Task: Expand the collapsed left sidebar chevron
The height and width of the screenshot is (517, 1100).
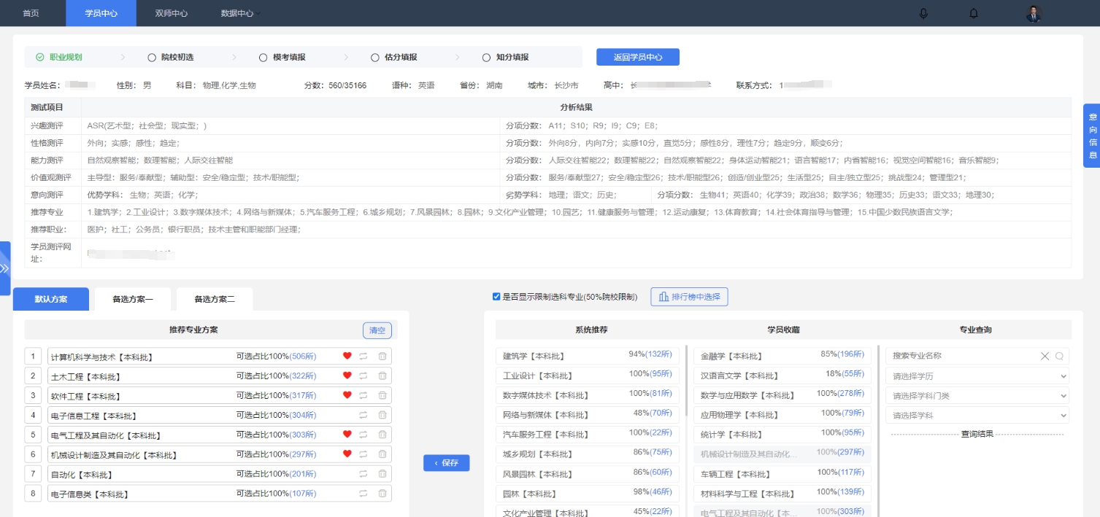Action: point(6,267)
